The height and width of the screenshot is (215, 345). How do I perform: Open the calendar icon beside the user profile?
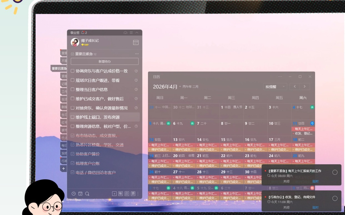tap(136, 42)
